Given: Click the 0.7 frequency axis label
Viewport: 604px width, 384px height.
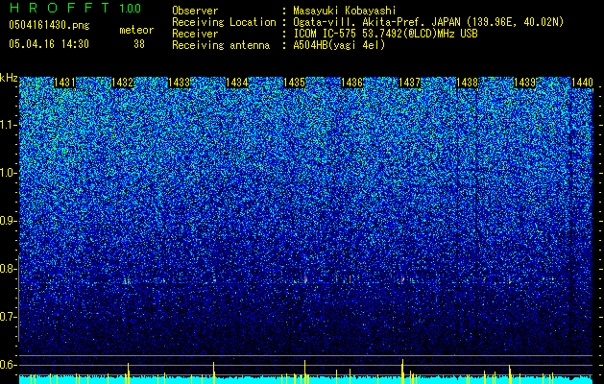Looking at the screenshot, I should tap(9, 317).
